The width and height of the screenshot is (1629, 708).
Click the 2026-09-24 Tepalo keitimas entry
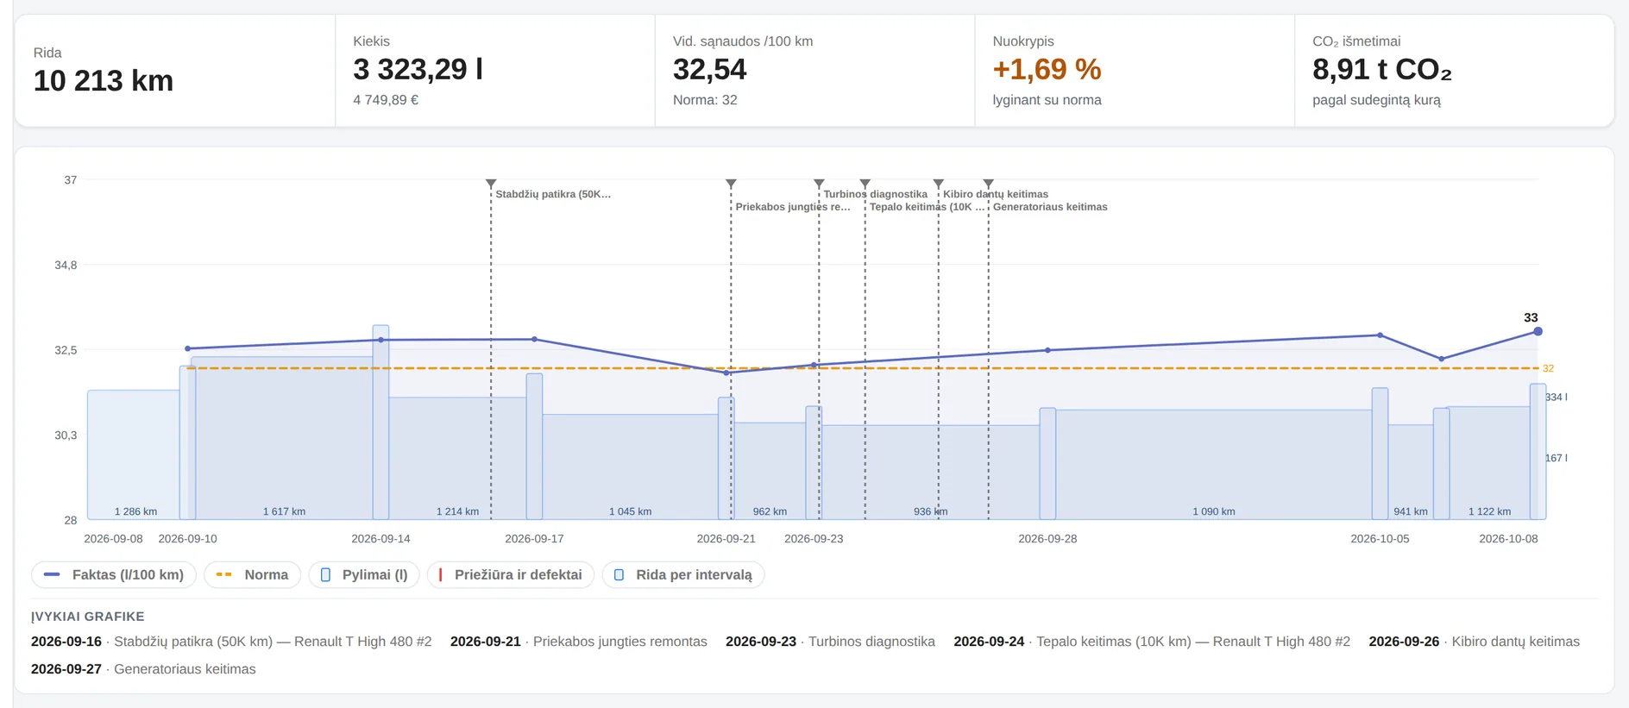[x=1152, y=642]
